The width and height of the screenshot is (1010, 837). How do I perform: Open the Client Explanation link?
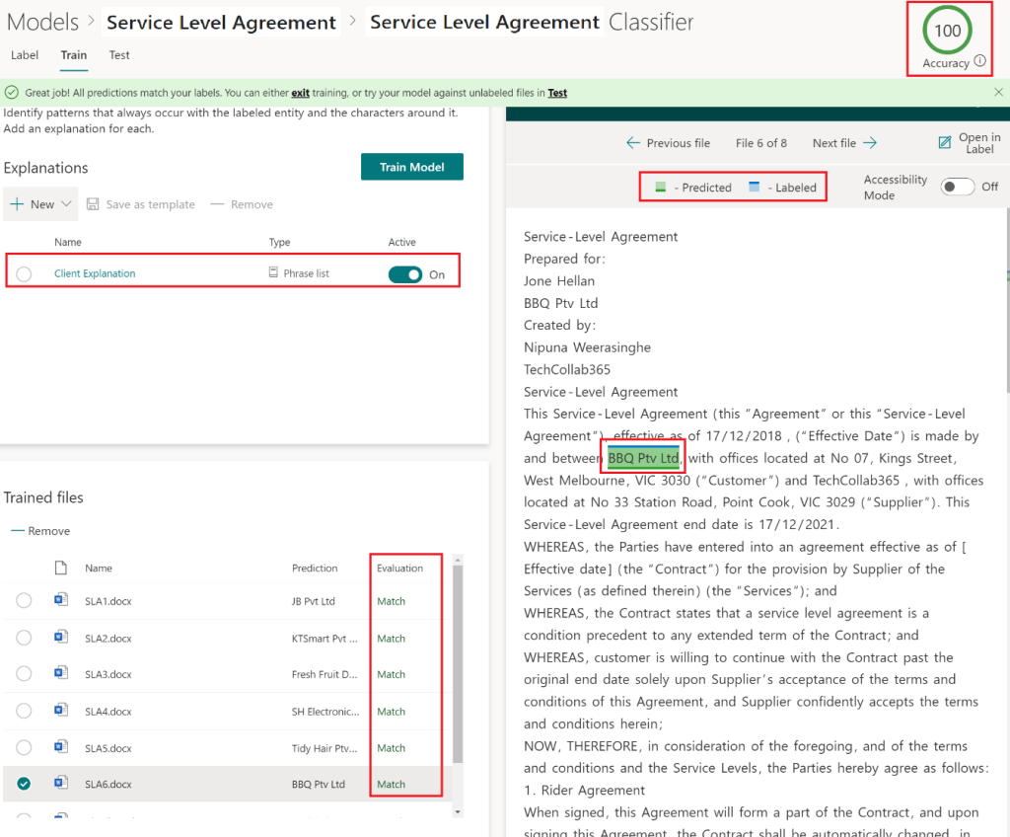click(x=95, y=273)
